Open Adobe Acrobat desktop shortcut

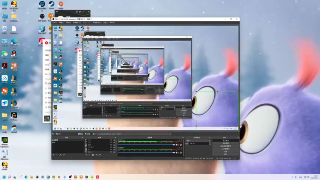click(x=4, y=68)
